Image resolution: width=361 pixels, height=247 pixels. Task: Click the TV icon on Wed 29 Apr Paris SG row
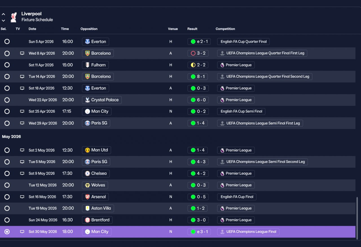click(22, 123)
